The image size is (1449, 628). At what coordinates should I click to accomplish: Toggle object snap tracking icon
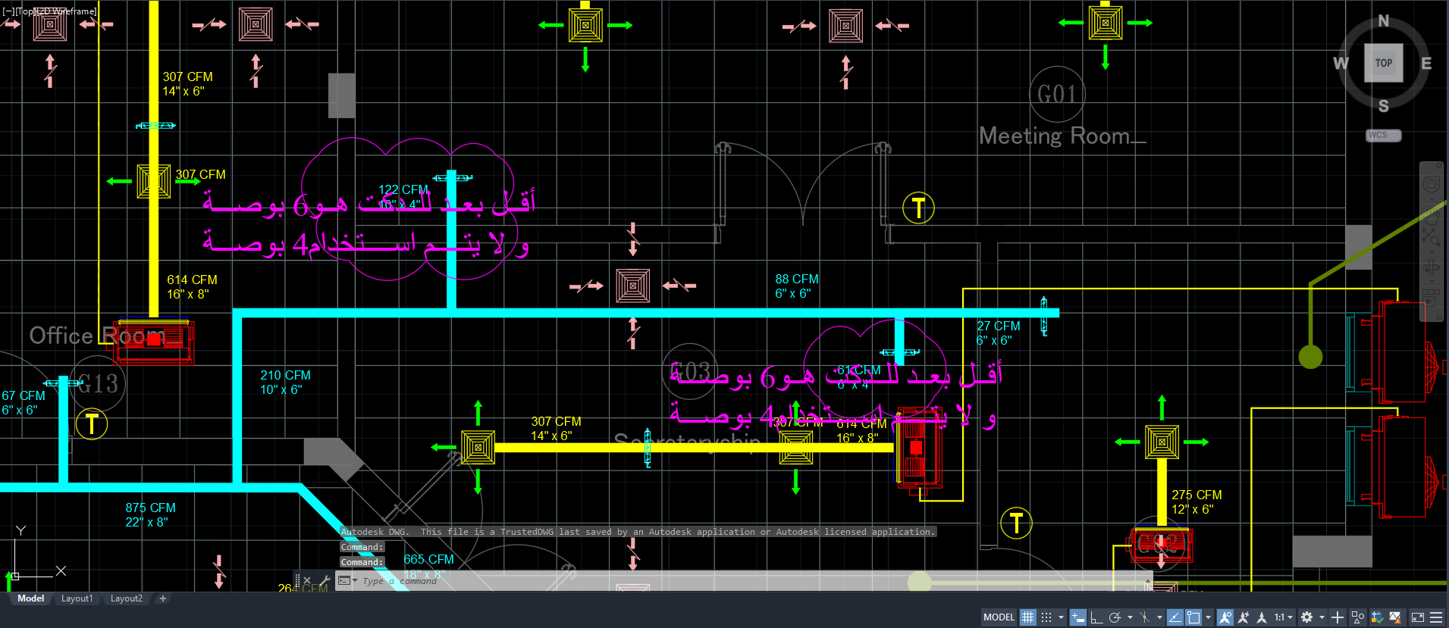[x=1175, y=617]
